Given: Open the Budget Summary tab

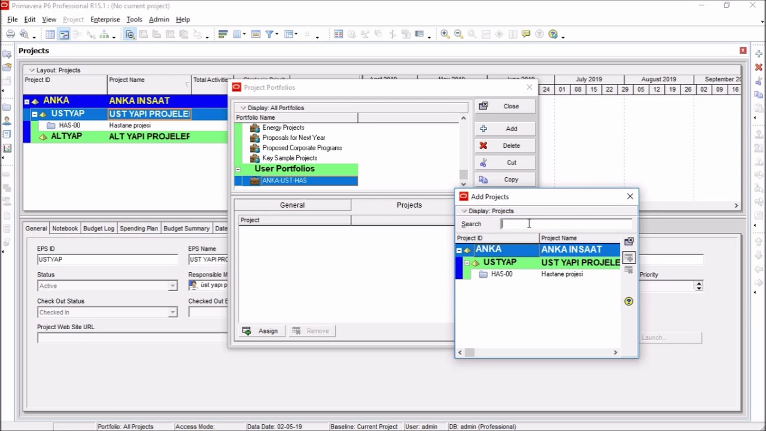Looking at the screenshot, I should [187, 228].
